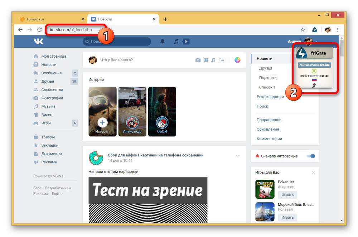358x237 pixels.
Task: Select Список 1 feed filter
Action: (x=267, y=87)
